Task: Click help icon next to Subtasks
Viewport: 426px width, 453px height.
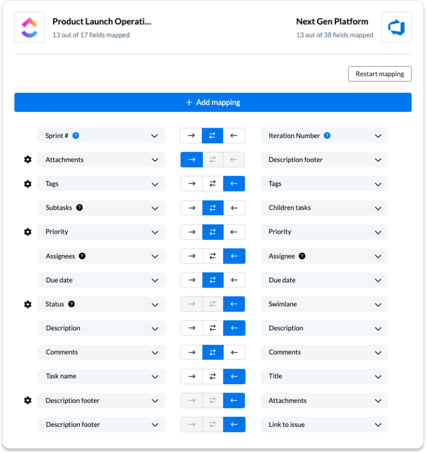Action: (79, 208)
